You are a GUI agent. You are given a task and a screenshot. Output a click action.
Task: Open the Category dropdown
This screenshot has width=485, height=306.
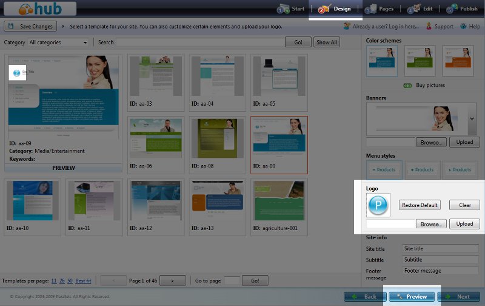click(x=58, y=42)
